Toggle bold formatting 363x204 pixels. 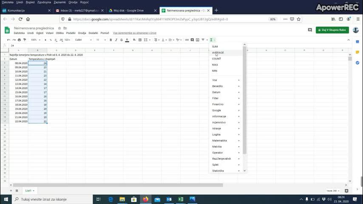tap(111, 40)
